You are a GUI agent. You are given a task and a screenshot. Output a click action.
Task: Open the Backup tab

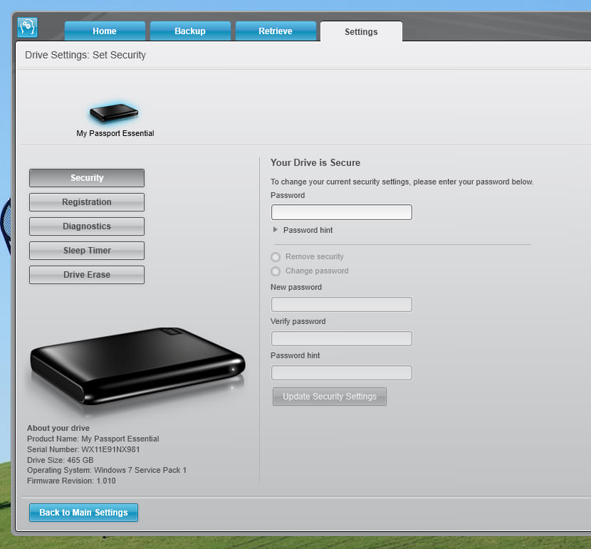[x=190, y=31]
